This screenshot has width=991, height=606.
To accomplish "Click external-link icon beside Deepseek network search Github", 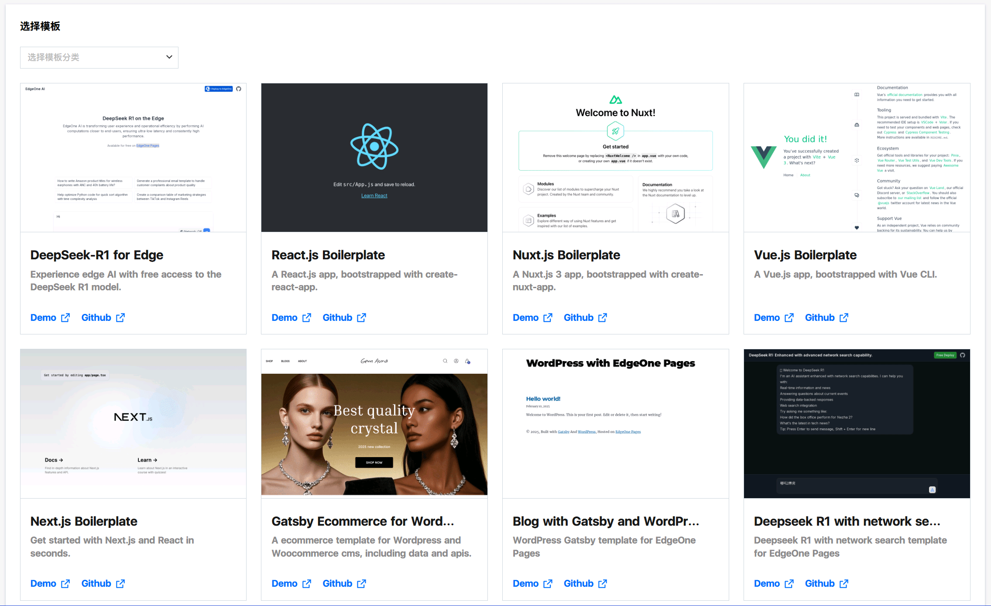I will (844, 584).
